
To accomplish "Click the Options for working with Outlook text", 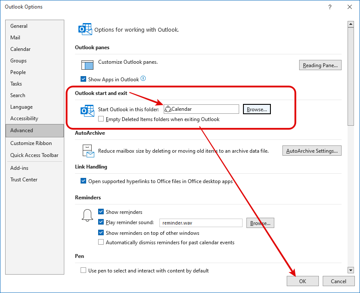I will 137,30.
